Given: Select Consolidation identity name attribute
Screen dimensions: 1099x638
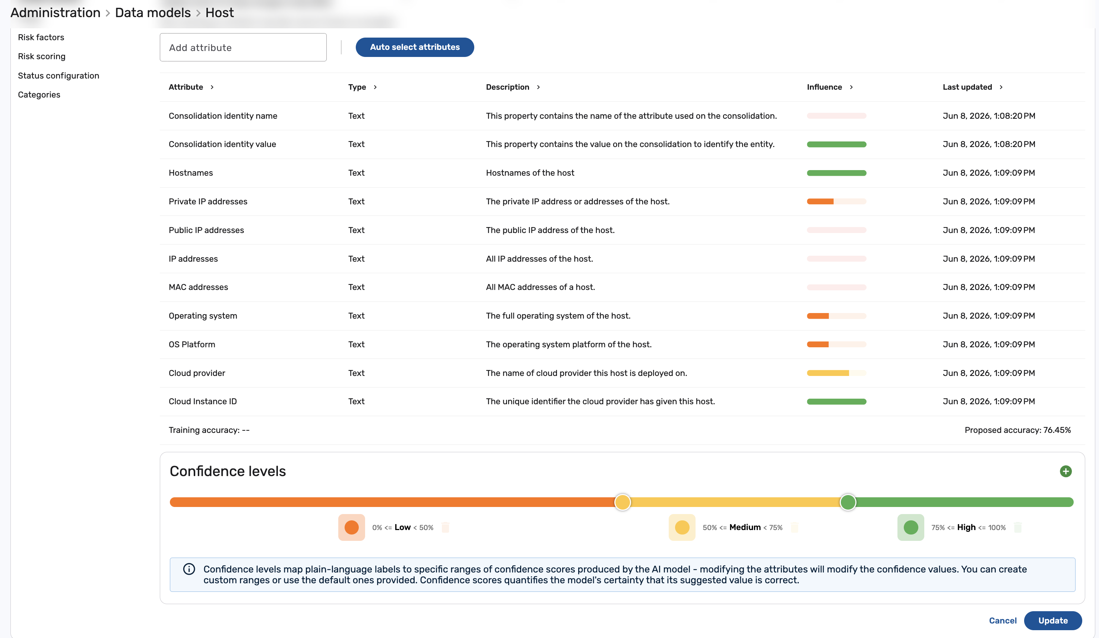Looking at the screenshot, I should (622, 116).
